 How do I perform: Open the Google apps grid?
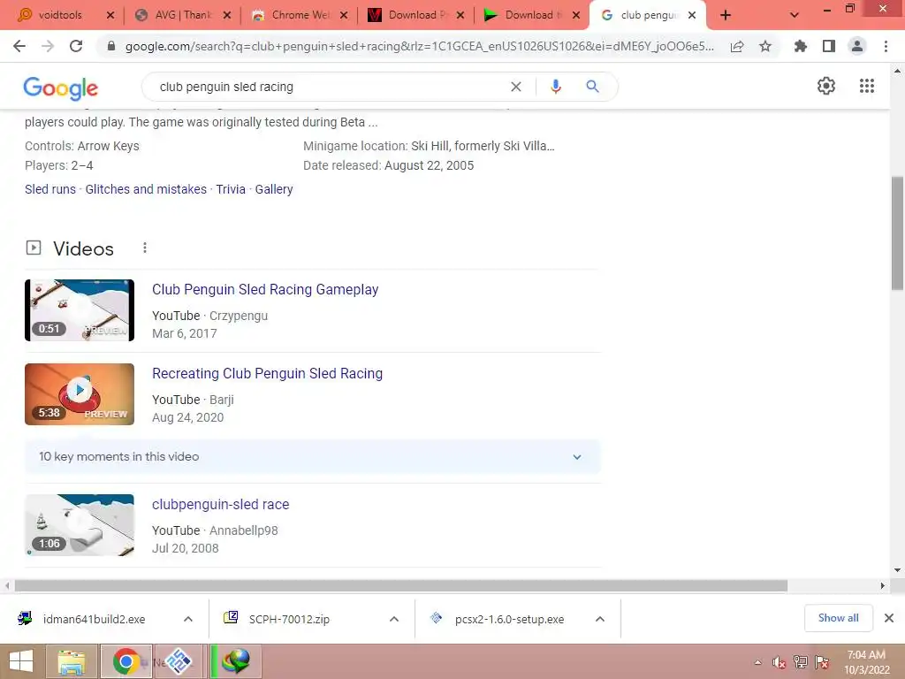click(x=867, y=86)
